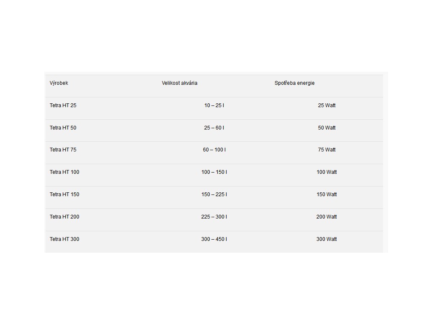This screenshot has height=324, width=432.
Task: Click the Velikost akvária column header
Action: pyautogui.click(x=179, y=83)
